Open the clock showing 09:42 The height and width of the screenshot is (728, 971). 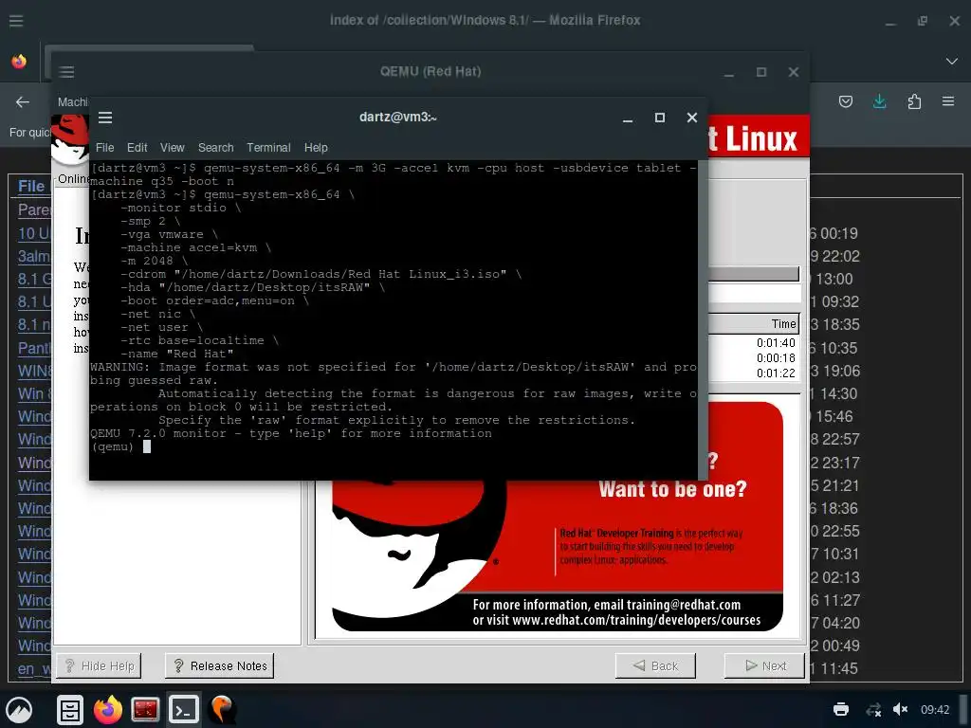(x=935, y=709)
